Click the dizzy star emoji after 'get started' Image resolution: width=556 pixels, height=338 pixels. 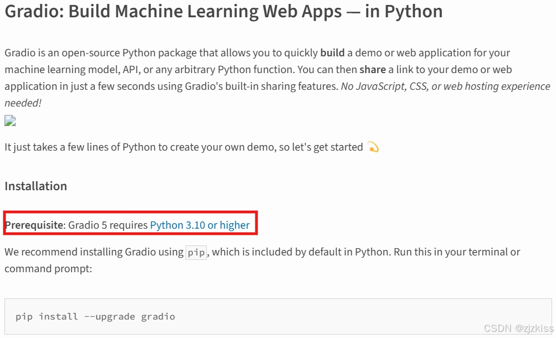click(373, 147)
